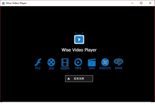This screenshot has width=155, height=106.
Task: Select the DVD/VCD disc icon
Action: coord(105,62)
